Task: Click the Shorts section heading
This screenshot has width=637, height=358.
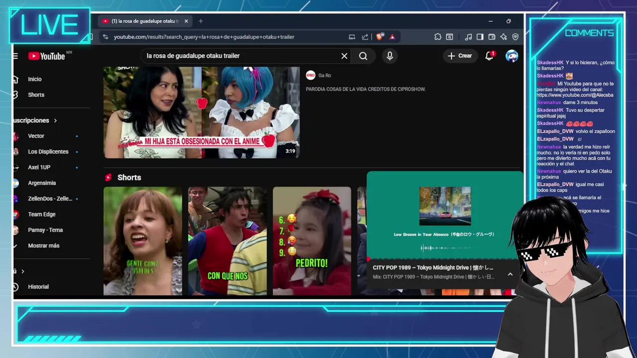Action: point(129,178)
